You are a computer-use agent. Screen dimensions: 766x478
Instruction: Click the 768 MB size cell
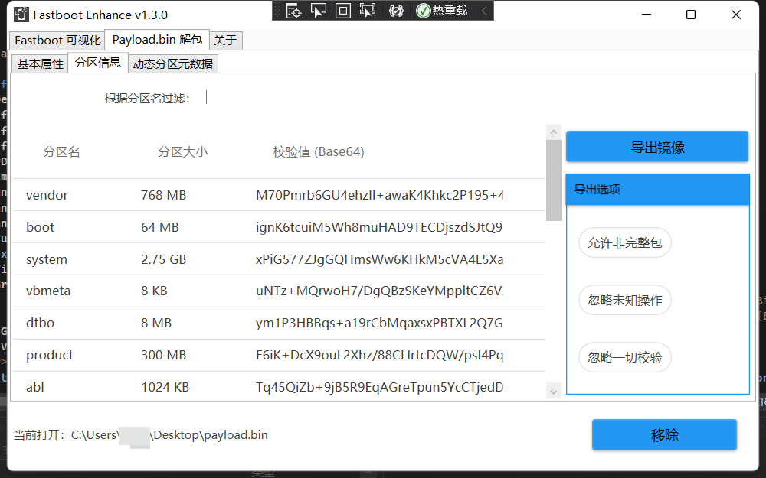[164, 195]
